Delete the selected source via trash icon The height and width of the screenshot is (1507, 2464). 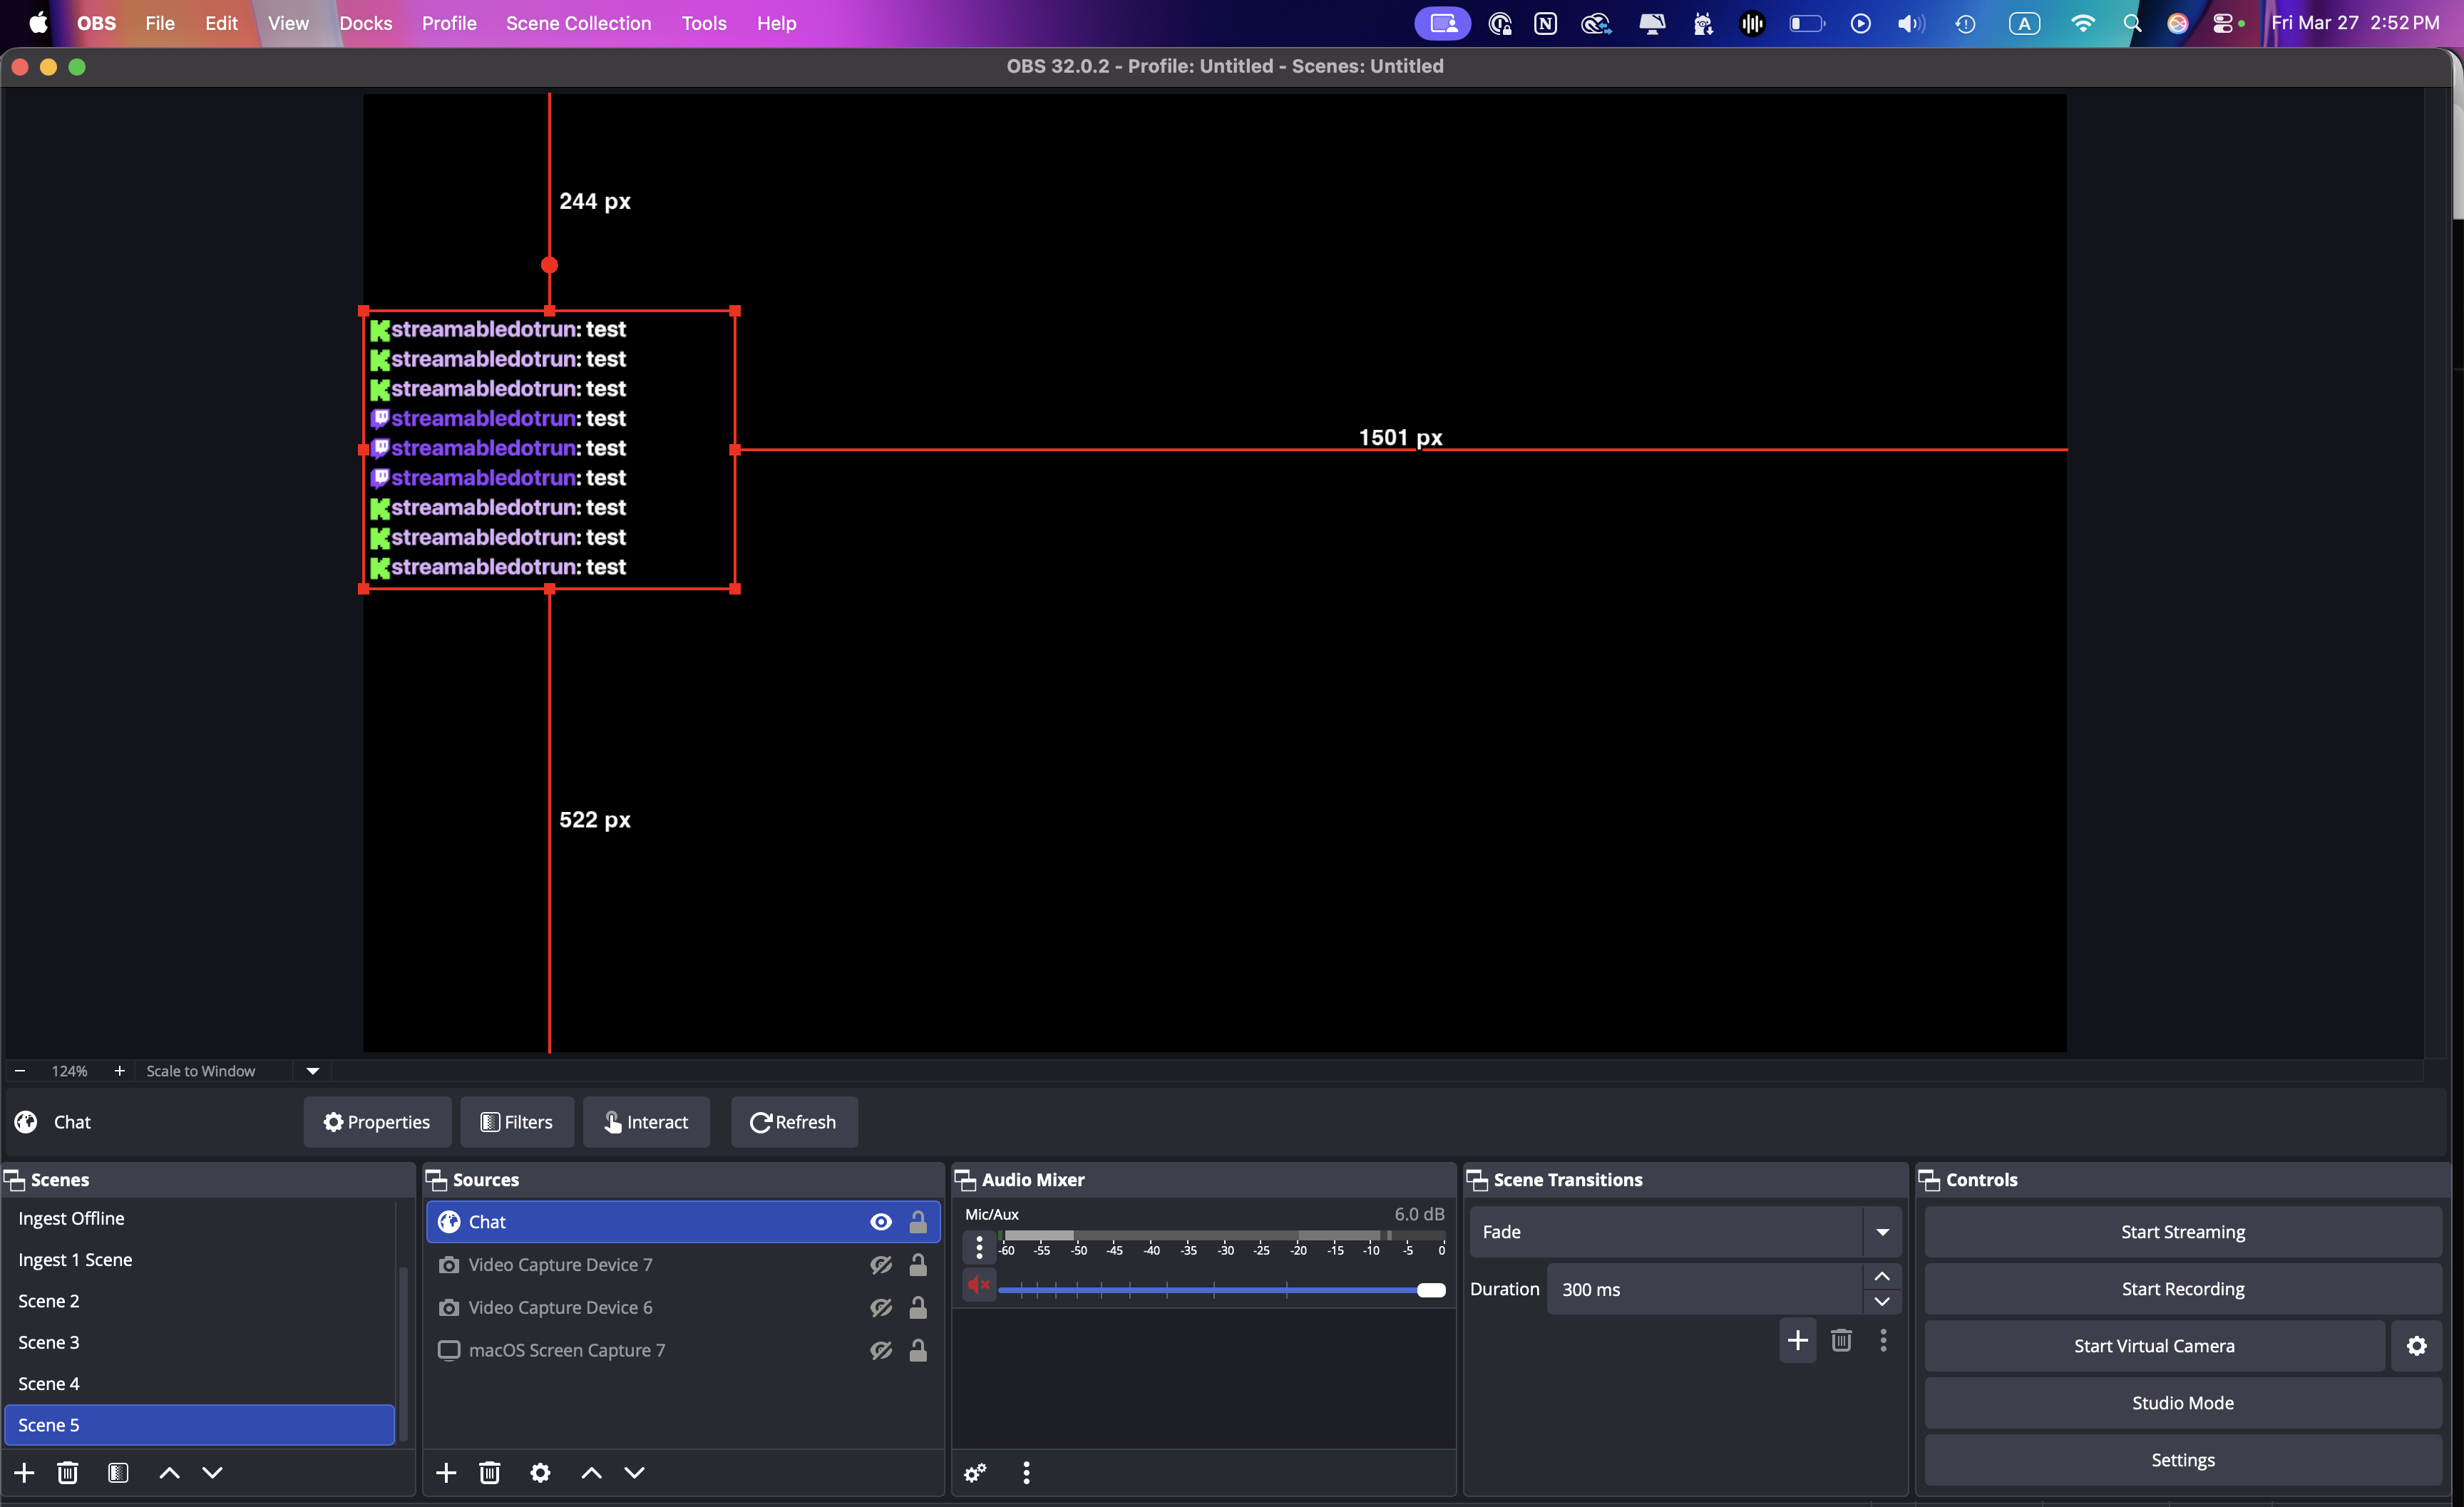click(490, 1473)
